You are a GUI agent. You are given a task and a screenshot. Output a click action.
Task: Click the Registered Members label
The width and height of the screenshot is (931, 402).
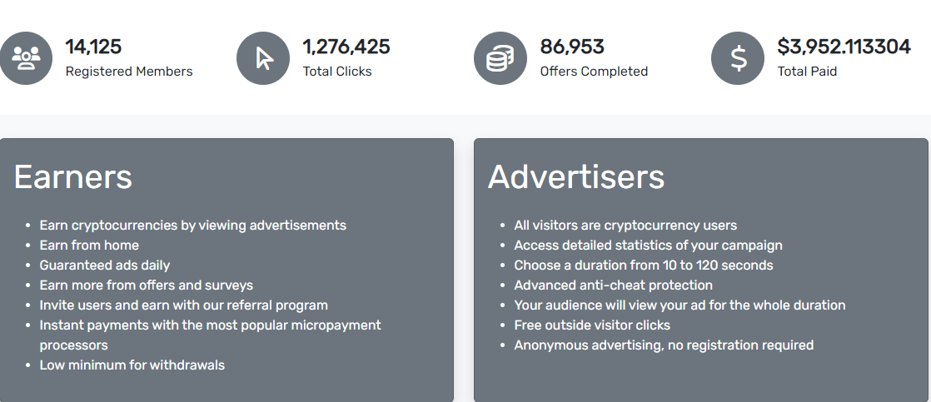pyautogui.click(x=129, y=72)
